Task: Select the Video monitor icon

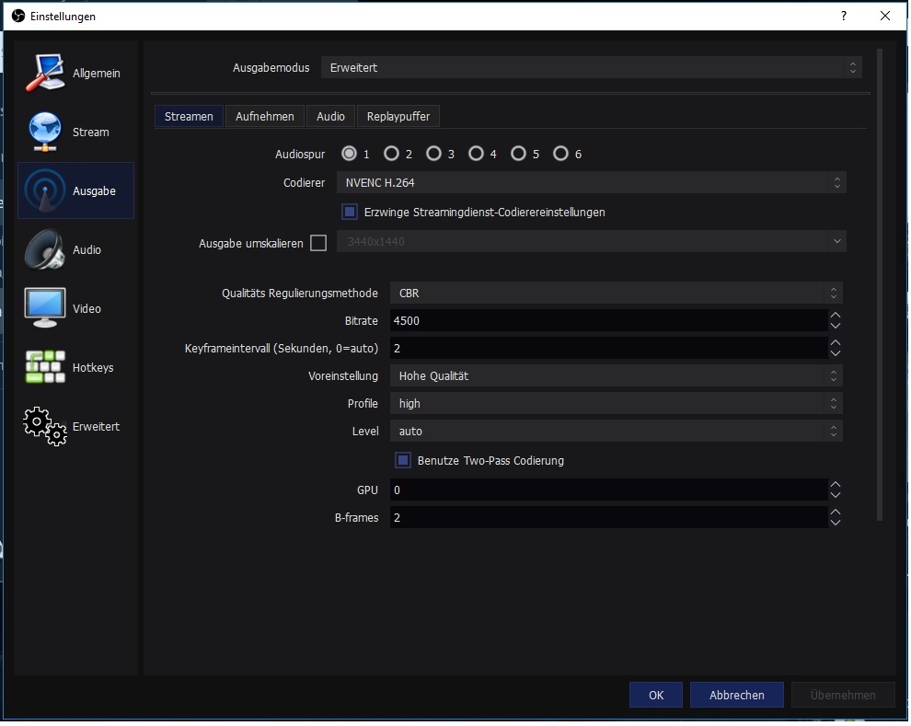Action: click(45, 309)
